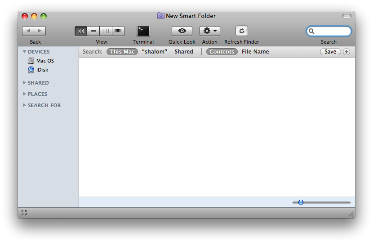Click the Quick Look eye icon

[182, 31]
